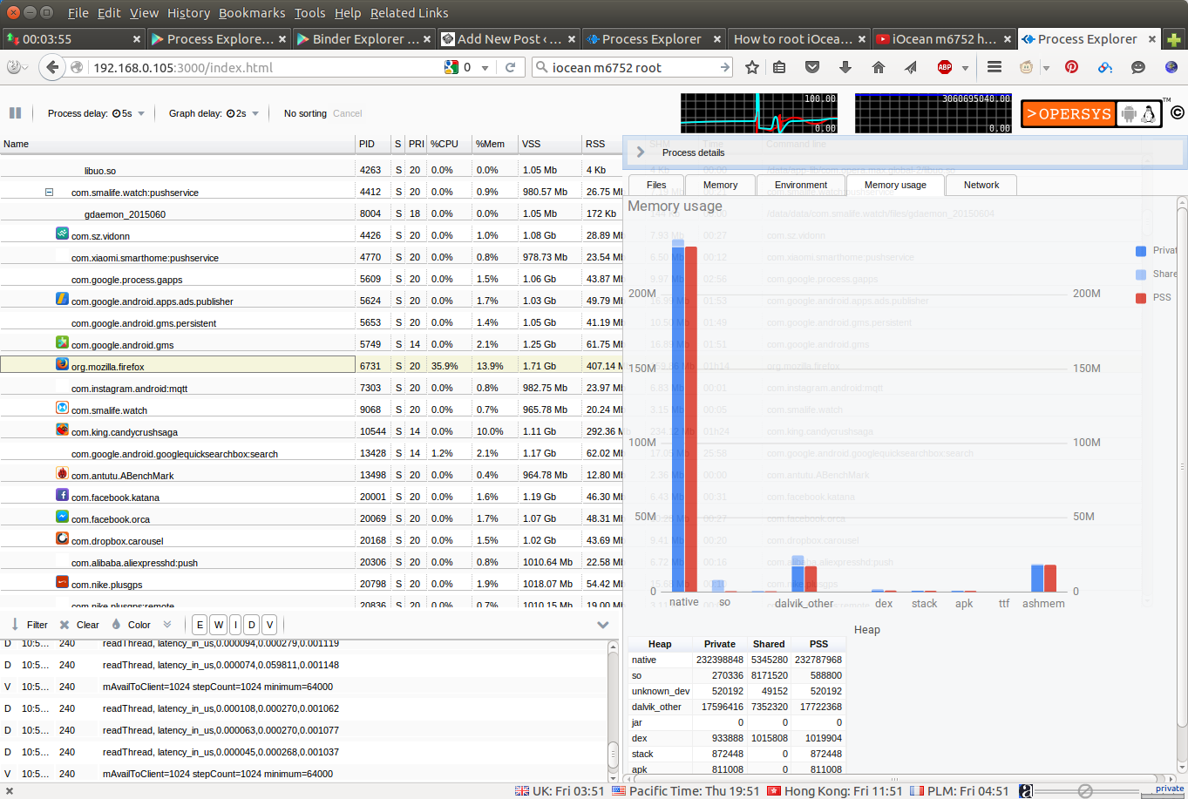The width and height of the screenshot is (1188, 799).
Task: Click the Facebook icon beside com.facebook.katana
Action: [62, 495]
